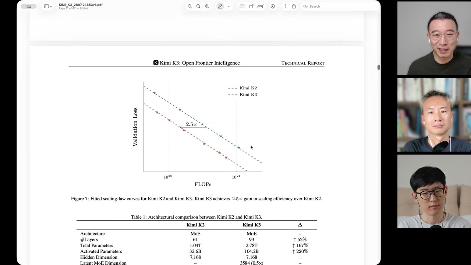
Task: Click the Table 1 caption text
Action: (x=196, y=217)
